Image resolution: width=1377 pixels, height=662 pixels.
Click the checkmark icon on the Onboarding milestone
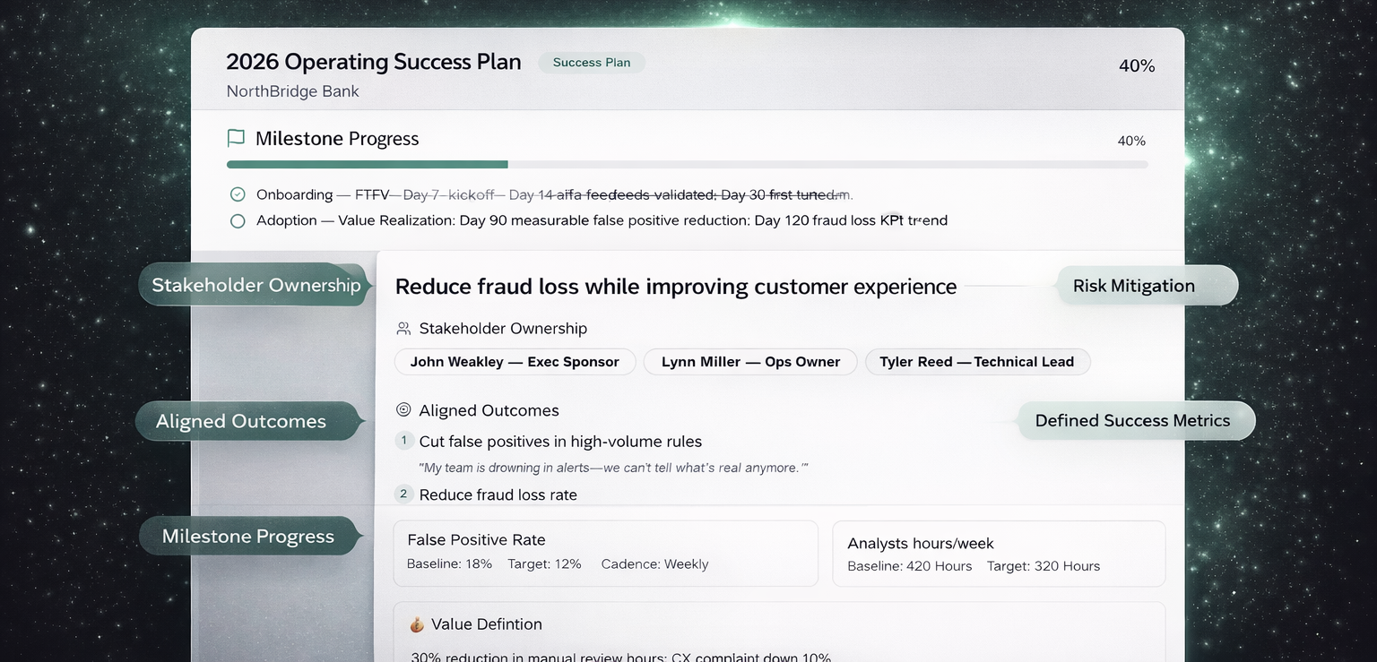tap(237, 193)
